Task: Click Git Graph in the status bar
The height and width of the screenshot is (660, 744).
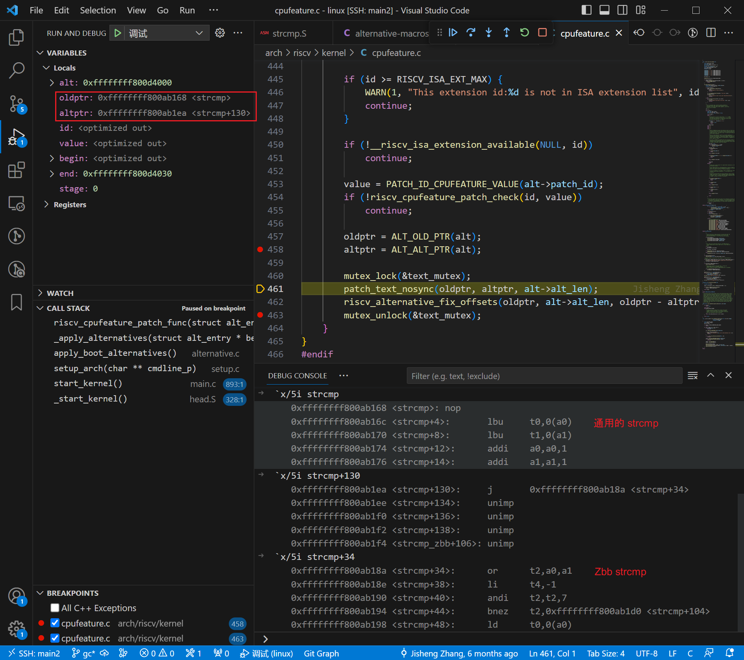Action: (321, 653)
